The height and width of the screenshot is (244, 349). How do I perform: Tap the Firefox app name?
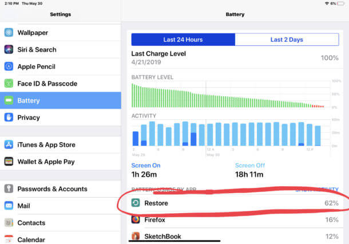click(154, 220)
